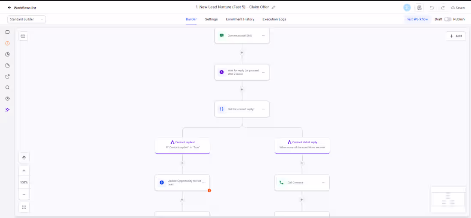Add a step after Conversational SMS
This screenshot has height=218, width=471.
242,53
